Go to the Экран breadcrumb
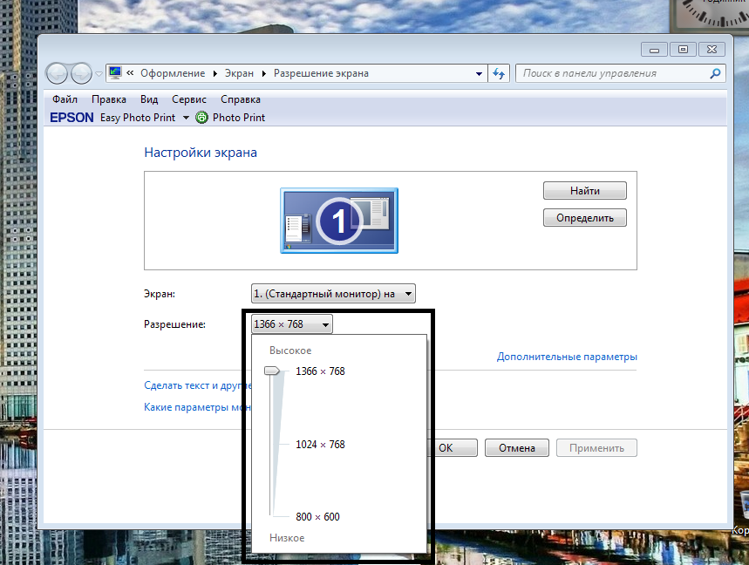749x565 pixels. tap(239, 73)
